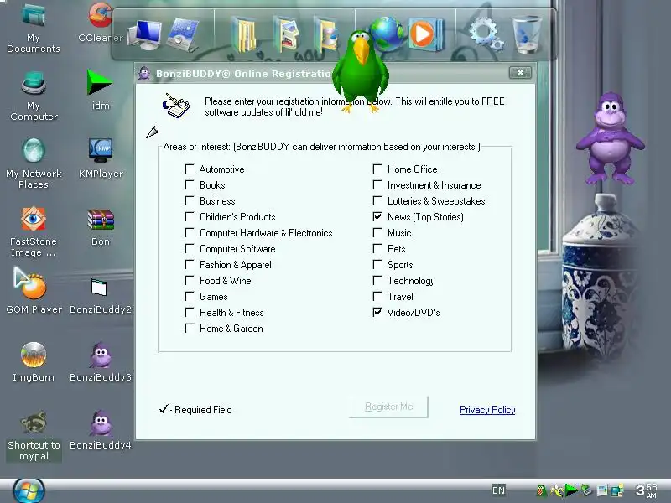
Task: Click the green parrot character
Action: click(x=361, y=70)
